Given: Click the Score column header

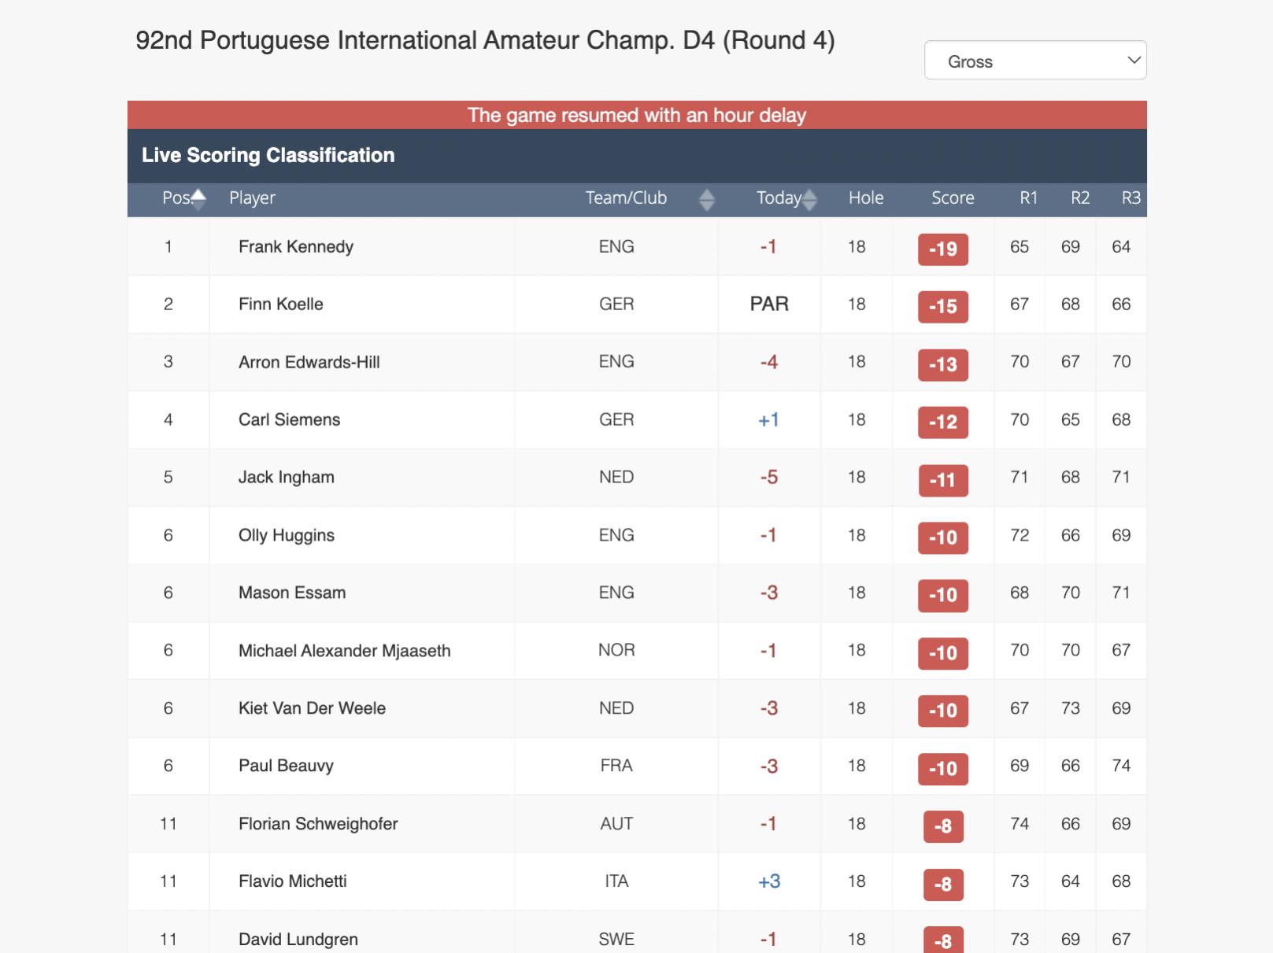Looking at the screenshot, I should [x=952, y=198].
